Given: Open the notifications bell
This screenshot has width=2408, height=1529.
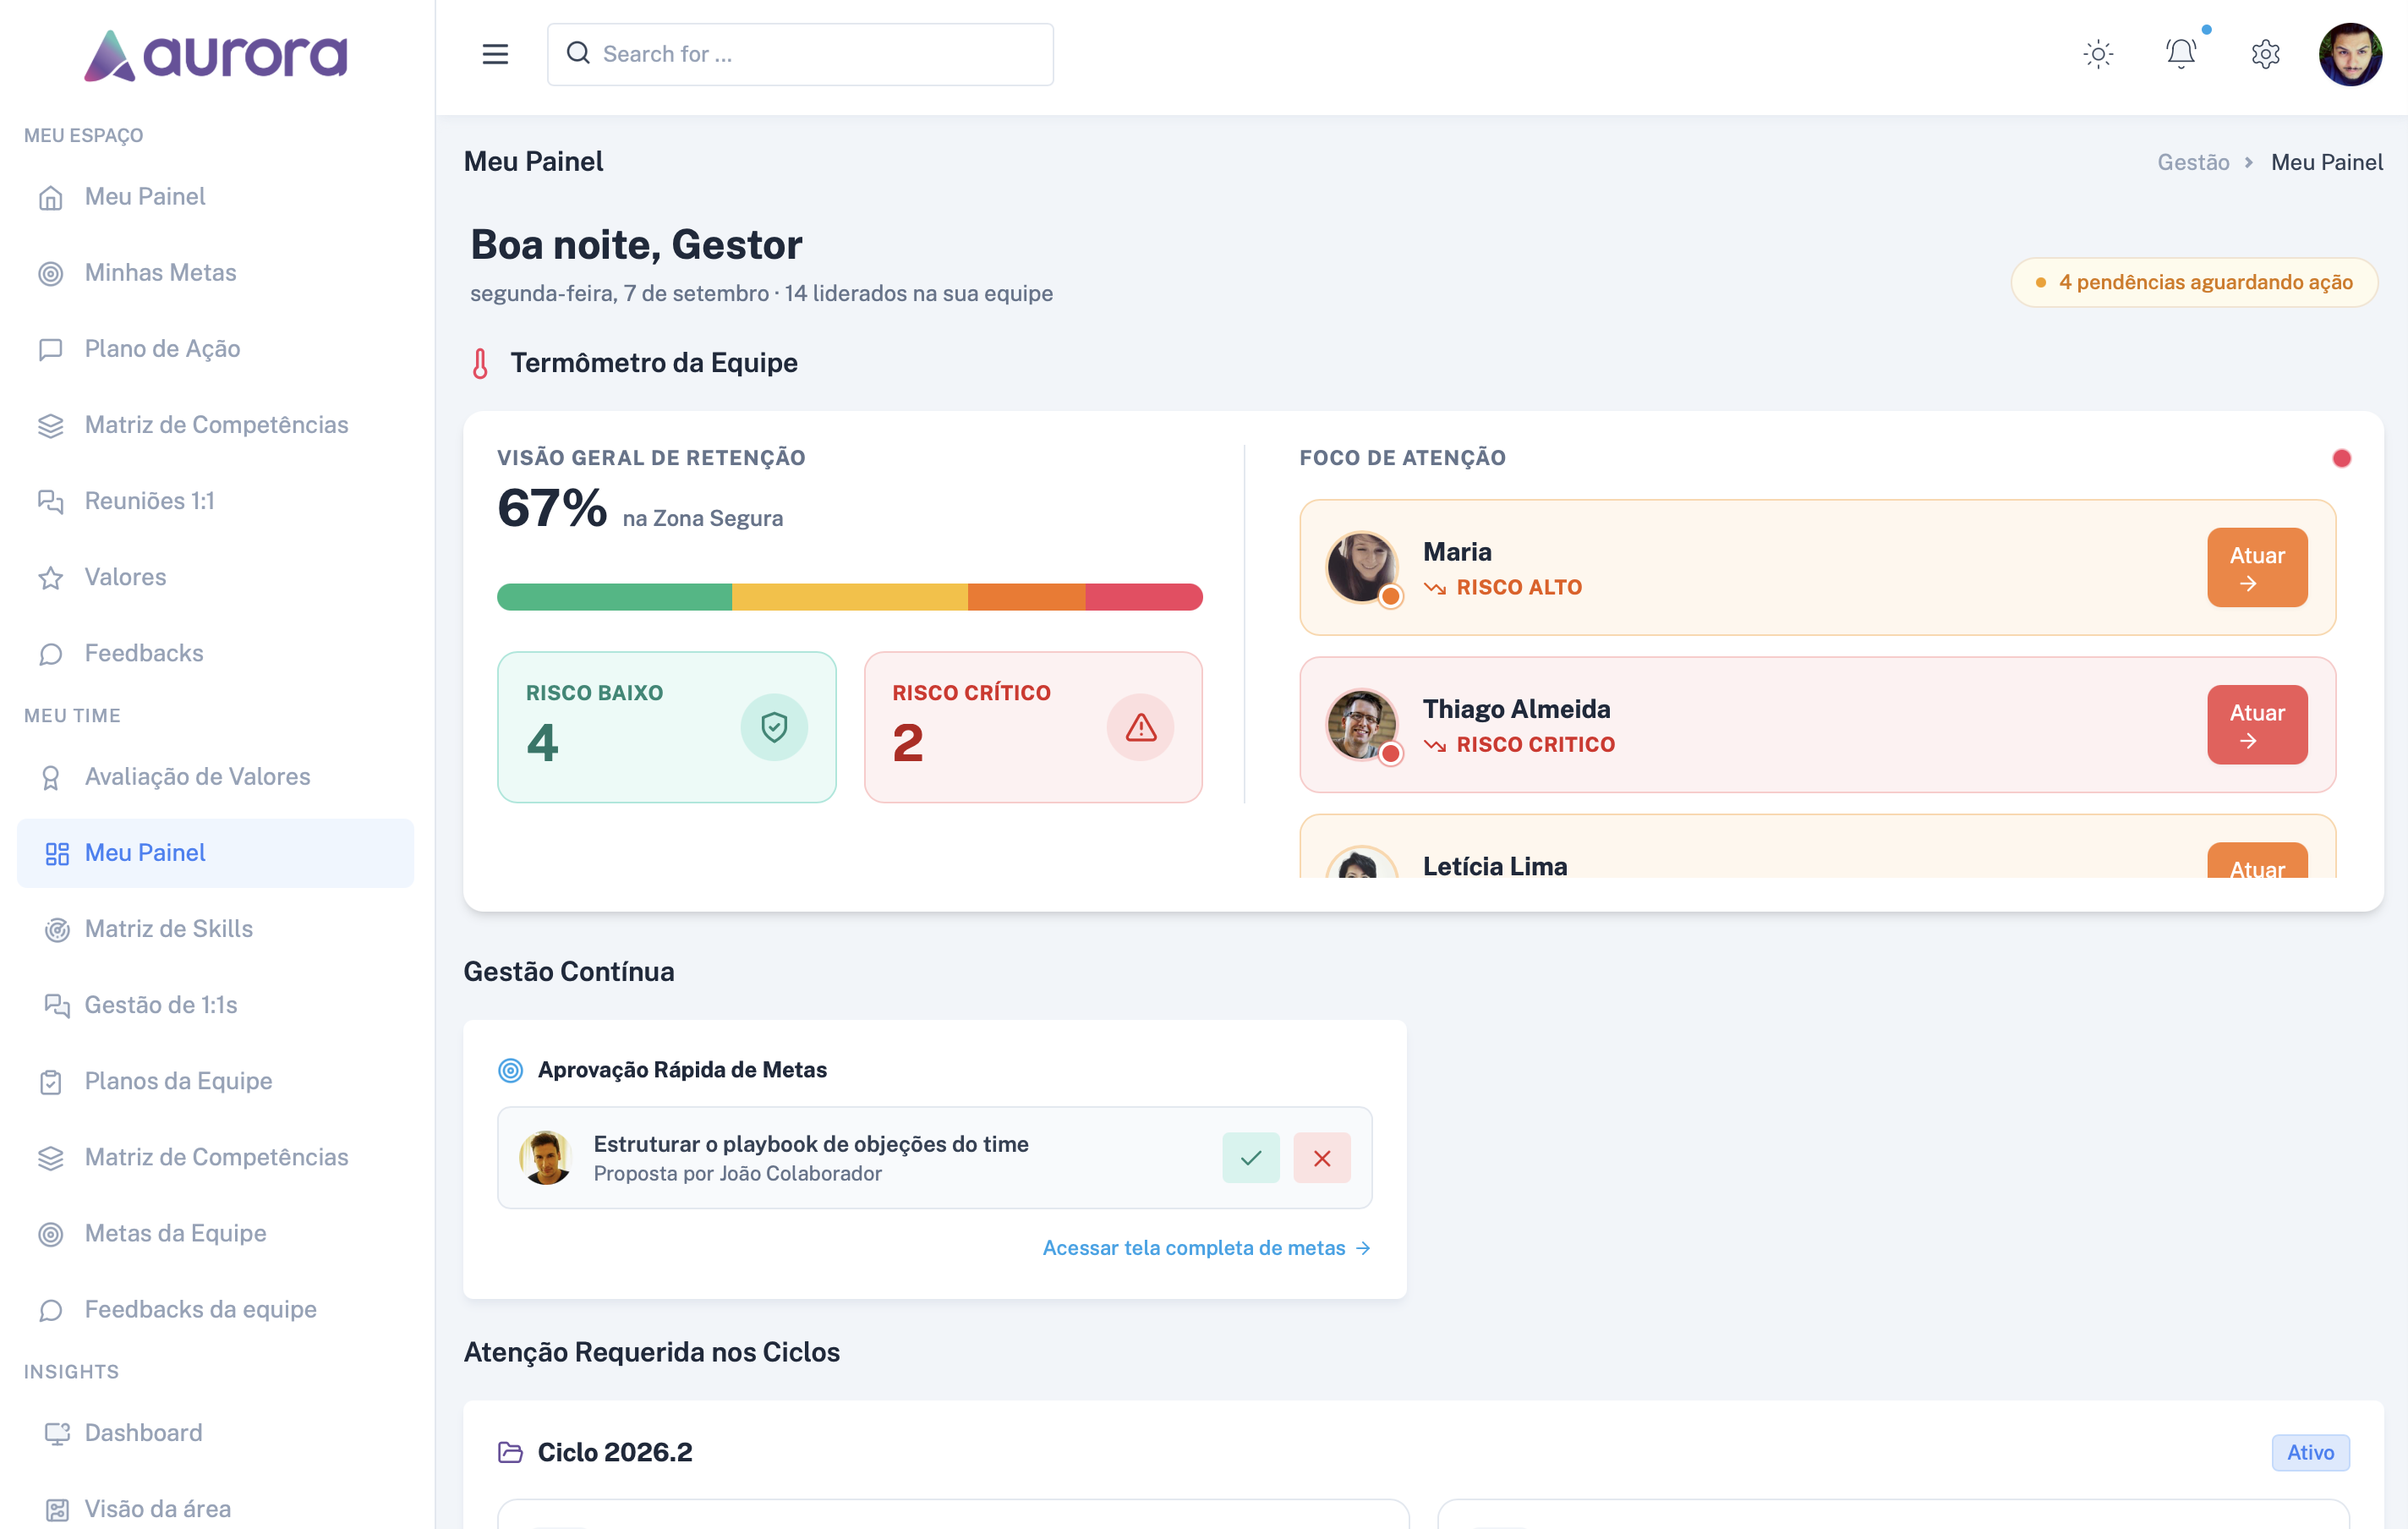Looking at the screenshot, I should click(x=2181, y=53).
